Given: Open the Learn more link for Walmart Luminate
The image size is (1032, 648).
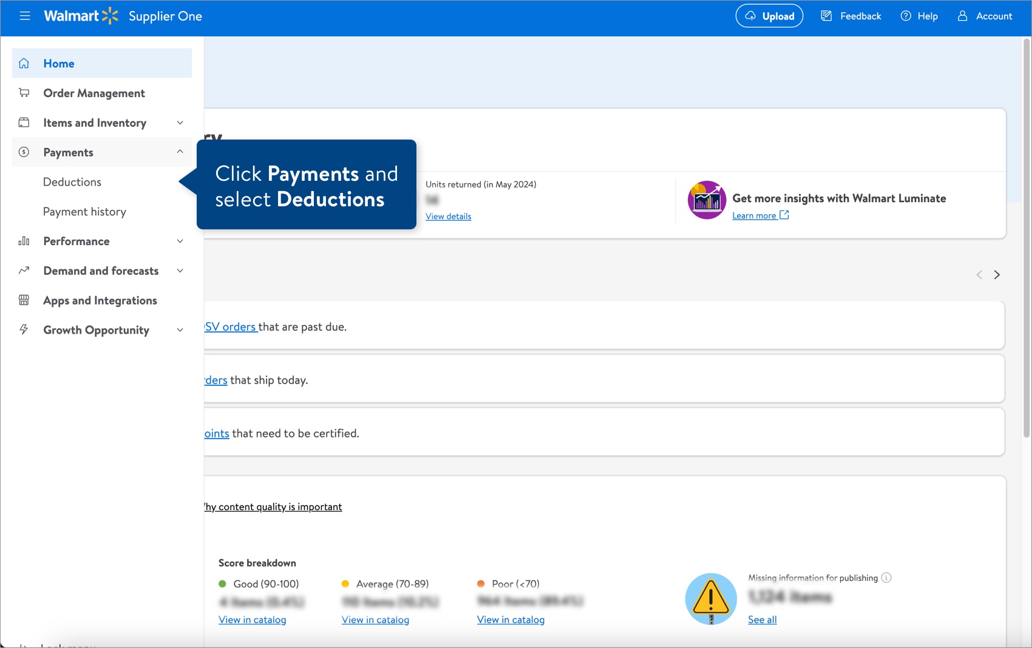Looking at the screenshot, I should pos(755,215).
